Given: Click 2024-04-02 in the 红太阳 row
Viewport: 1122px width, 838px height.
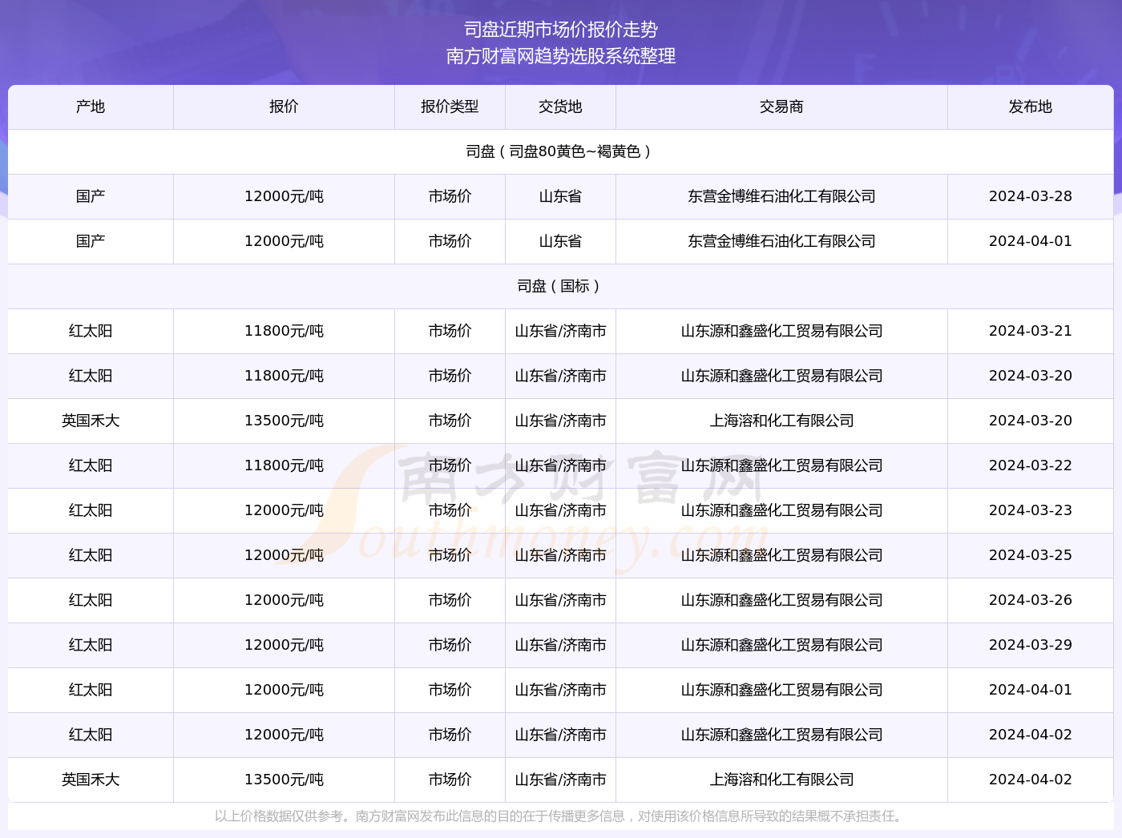Looking at the screenshot, I should (1030, 735).
